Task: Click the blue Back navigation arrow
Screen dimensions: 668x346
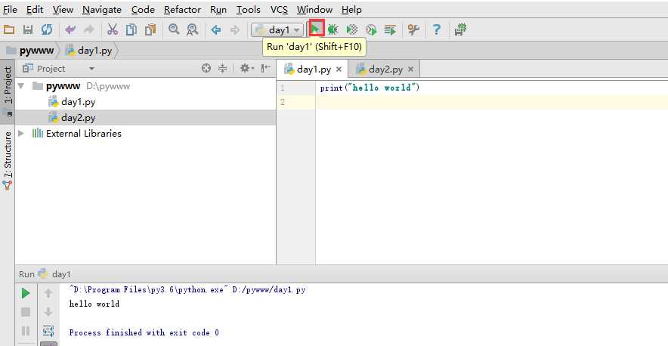Action: click(x=216, y=29)
